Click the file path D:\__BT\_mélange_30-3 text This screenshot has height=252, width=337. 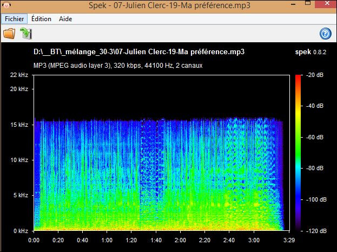pyautogui.click(x=139, y=52)
